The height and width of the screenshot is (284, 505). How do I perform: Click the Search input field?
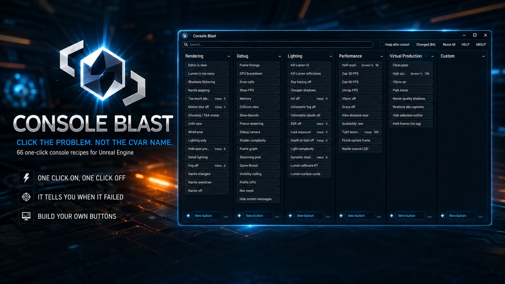click(x=278, y=45)
